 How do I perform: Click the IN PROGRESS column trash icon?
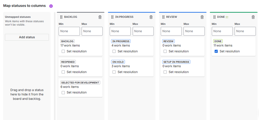[x=151, y=17]
